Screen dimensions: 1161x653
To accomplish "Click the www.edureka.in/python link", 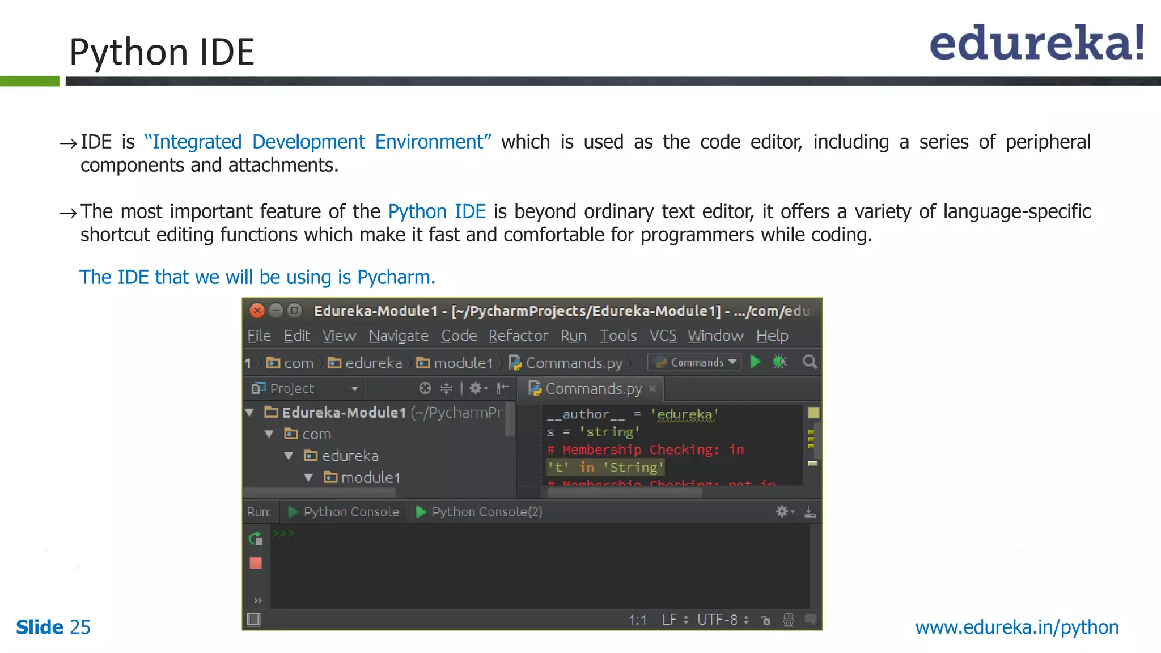I will click(1016, 627).
